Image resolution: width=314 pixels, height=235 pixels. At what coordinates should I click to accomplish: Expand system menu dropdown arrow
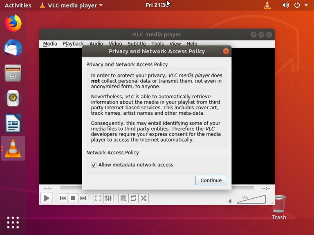306,5
